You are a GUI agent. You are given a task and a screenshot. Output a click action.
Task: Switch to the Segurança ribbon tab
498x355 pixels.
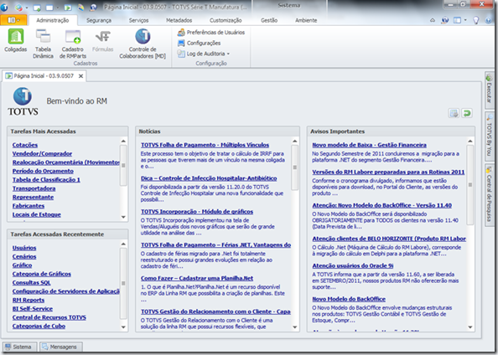point(99,20)
